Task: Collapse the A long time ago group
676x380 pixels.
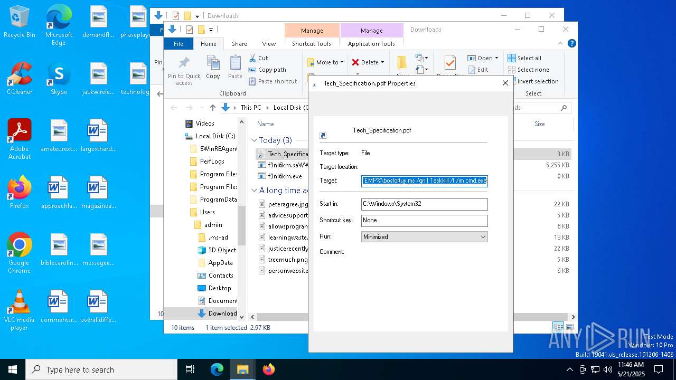Action: tap(255, 191)
